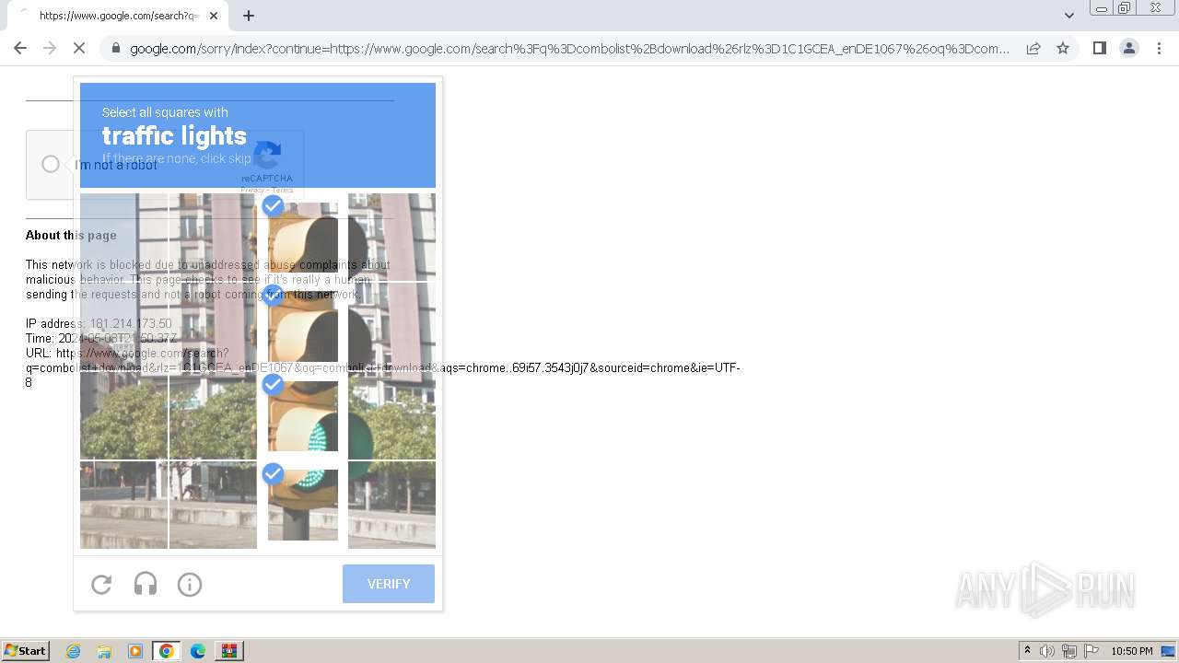
Task: Launch Microsoft Edge from the taskbar
Action: pos(198,651)
